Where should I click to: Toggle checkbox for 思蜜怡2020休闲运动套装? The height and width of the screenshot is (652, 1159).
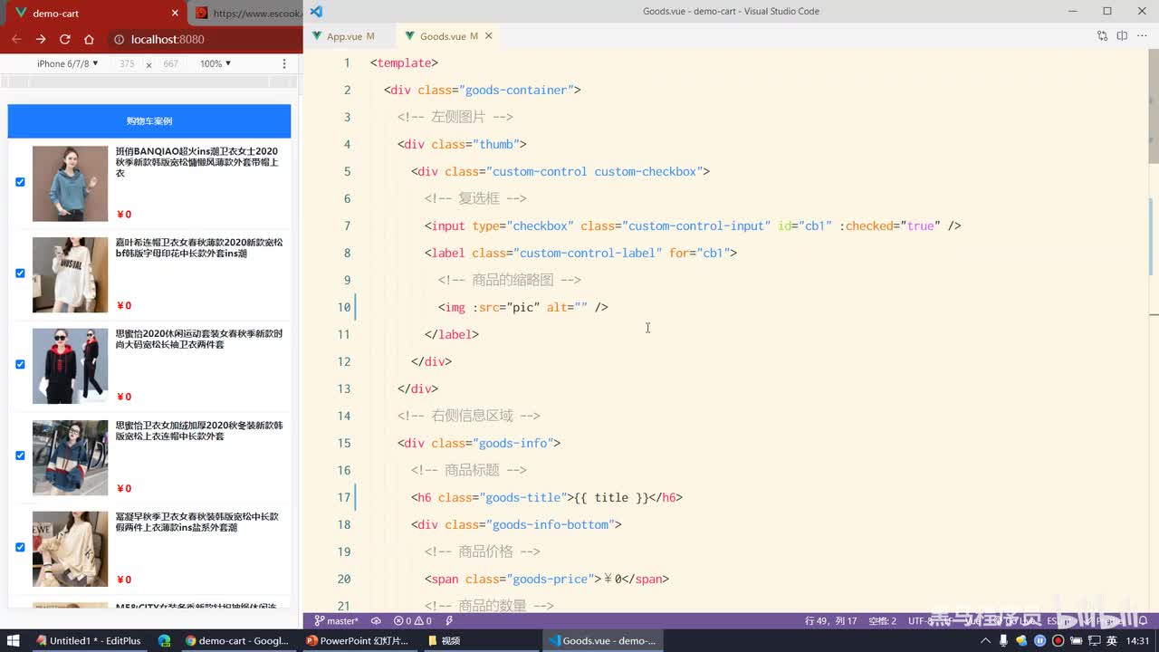[20, 364]
